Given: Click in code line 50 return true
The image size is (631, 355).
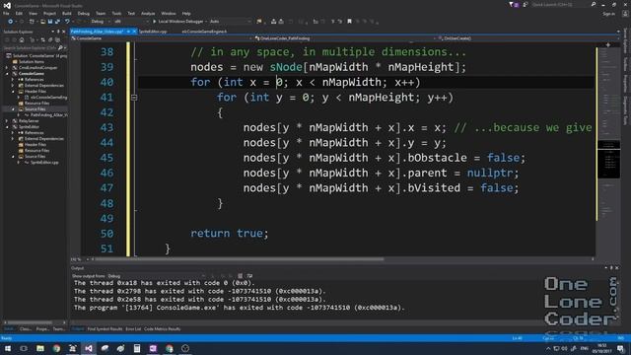Looking at the screenshot, I should click(x=230, y=234).
